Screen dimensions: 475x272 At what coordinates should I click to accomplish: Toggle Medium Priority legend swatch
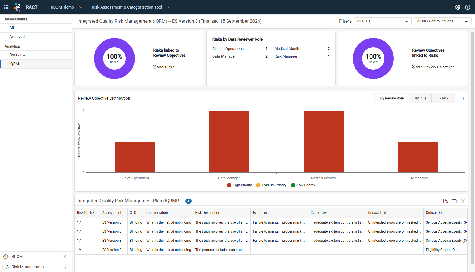point(258,185)
